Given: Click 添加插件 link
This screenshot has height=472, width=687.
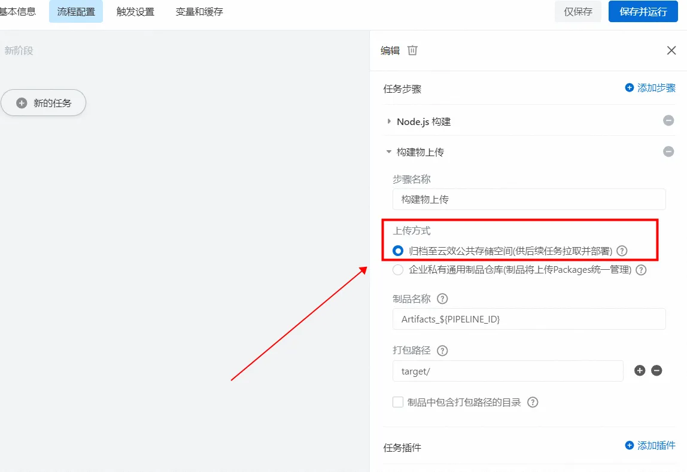Looking at the screenshot, I should [656, 445].
